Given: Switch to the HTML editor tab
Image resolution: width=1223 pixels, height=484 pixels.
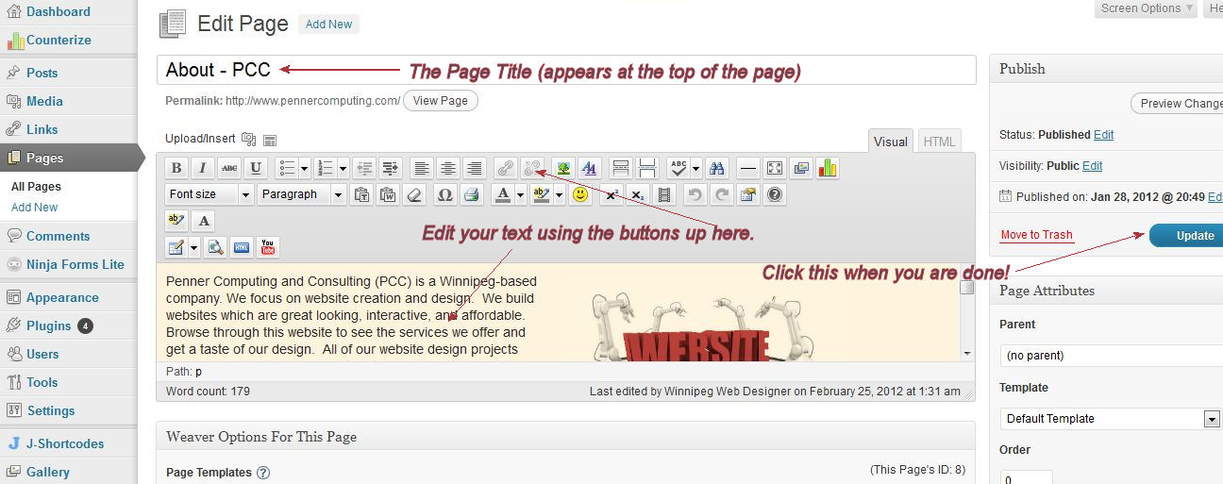Looking at the screenshot, I should point(939,142).
